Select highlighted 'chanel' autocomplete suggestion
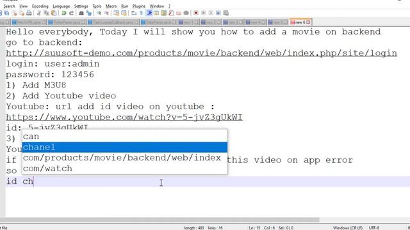The width and height of the screenshot is (410, 230). [125, 147]
